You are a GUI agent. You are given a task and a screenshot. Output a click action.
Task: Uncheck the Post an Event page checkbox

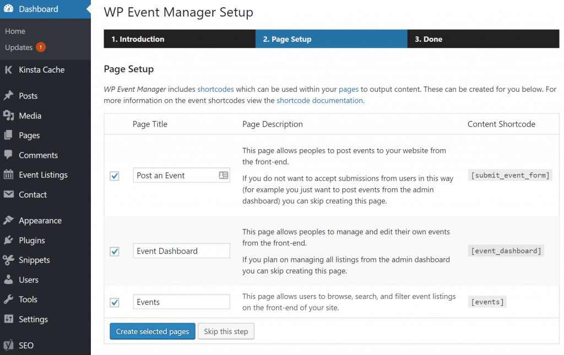[x=115, y=176]
